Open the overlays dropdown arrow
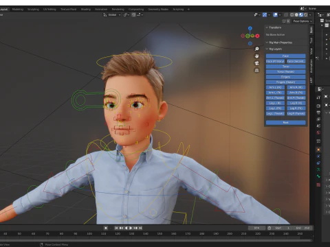 pyautogui.click(x=280, y=15)
